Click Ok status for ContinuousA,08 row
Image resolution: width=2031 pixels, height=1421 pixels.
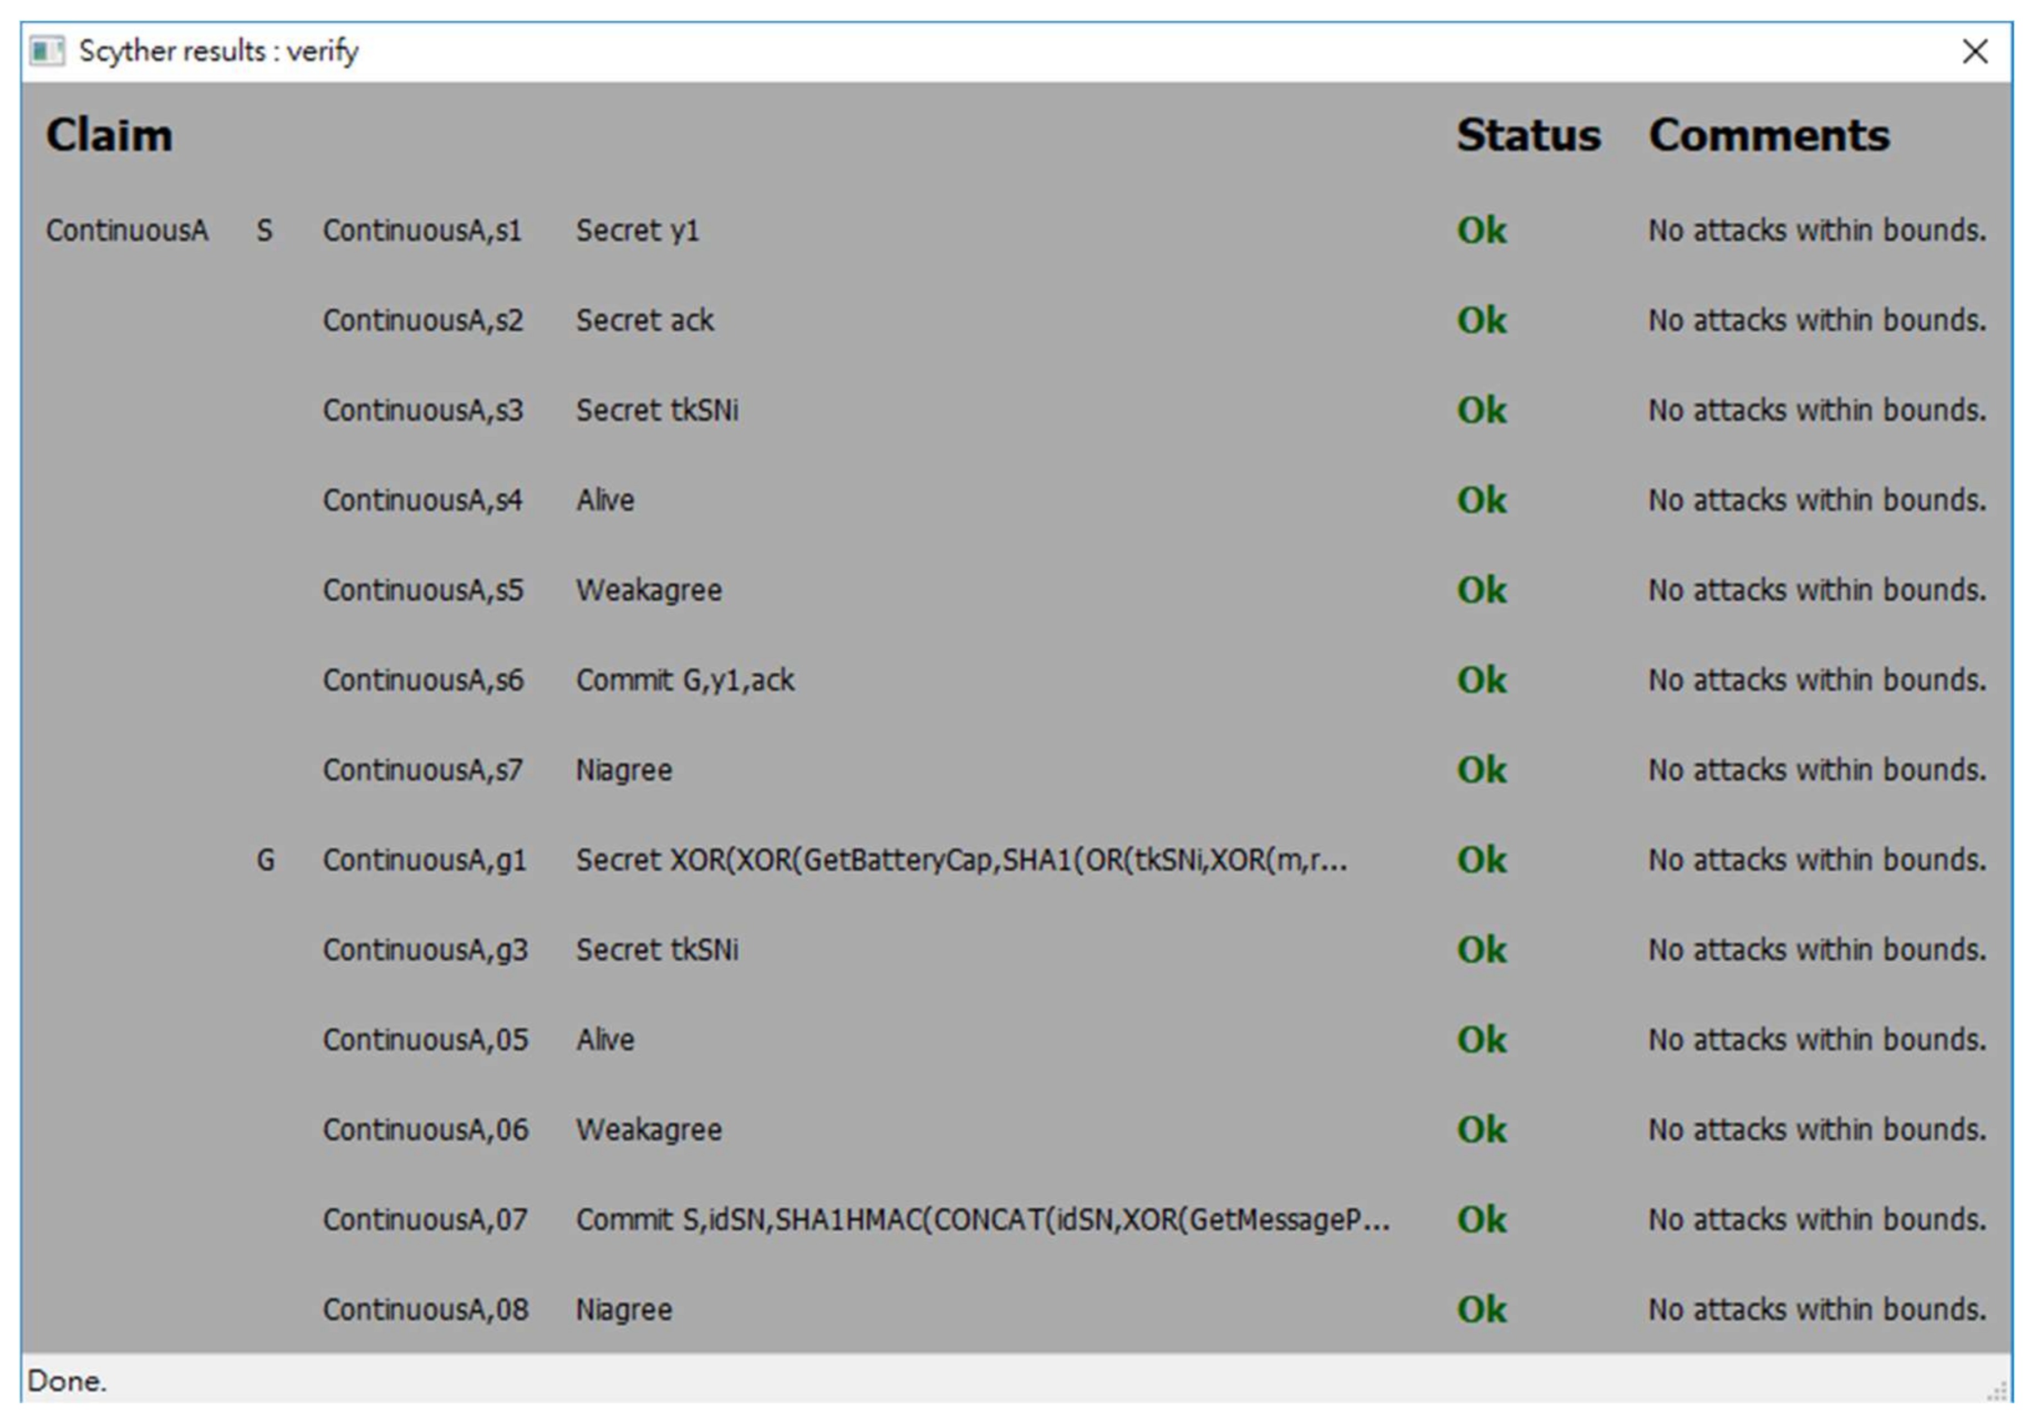pos(1482,1310)
